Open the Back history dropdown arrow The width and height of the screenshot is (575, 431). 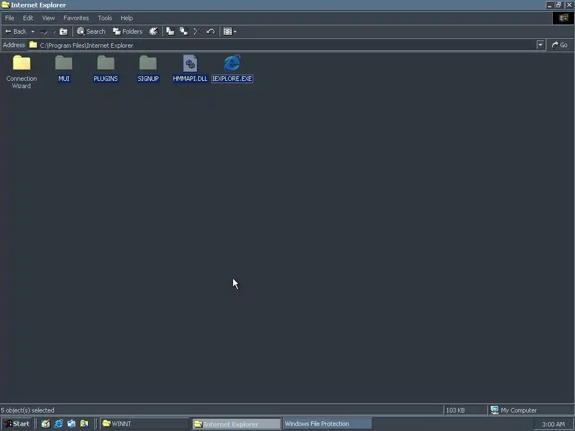click(33, 31)
